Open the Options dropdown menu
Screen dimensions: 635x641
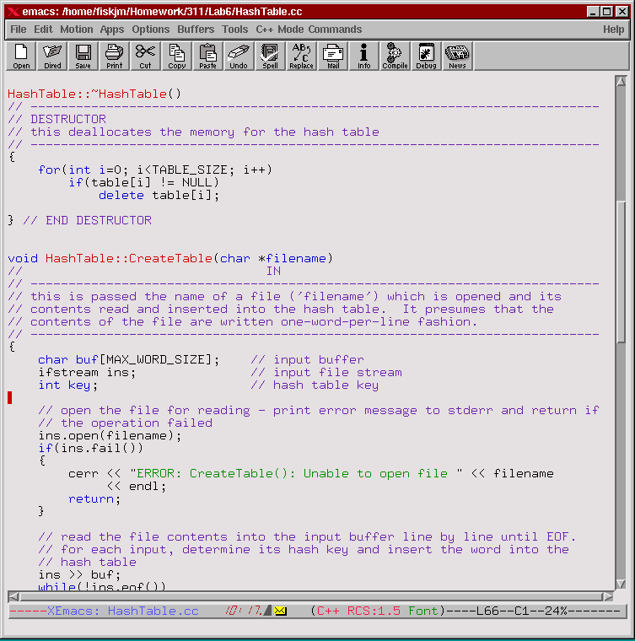tap(151, 29)
